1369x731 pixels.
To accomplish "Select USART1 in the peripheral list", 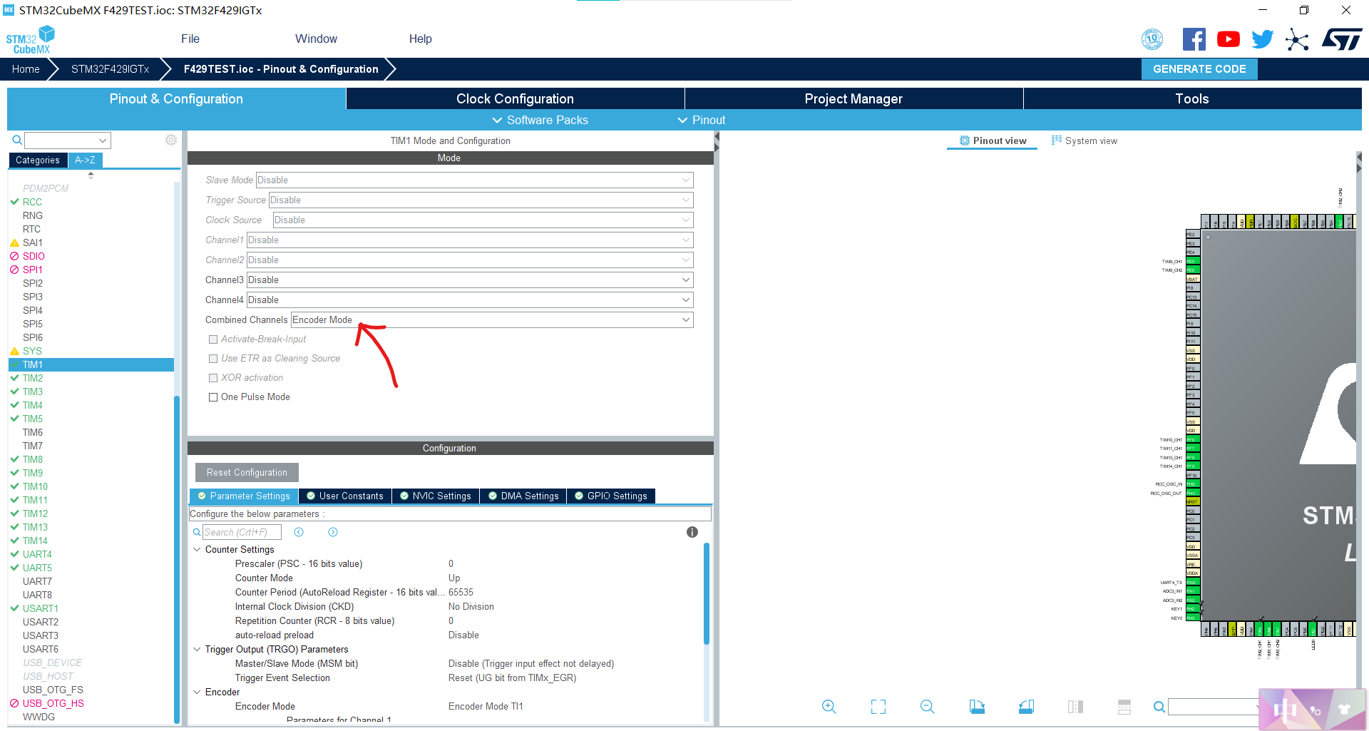I will [40, 608].
